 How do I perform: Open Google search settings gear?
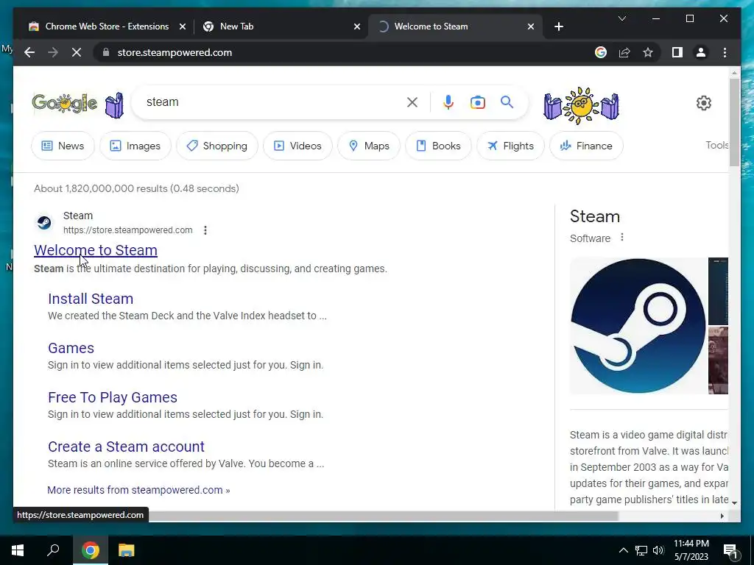pyautogui.click(x=703, y=103)
